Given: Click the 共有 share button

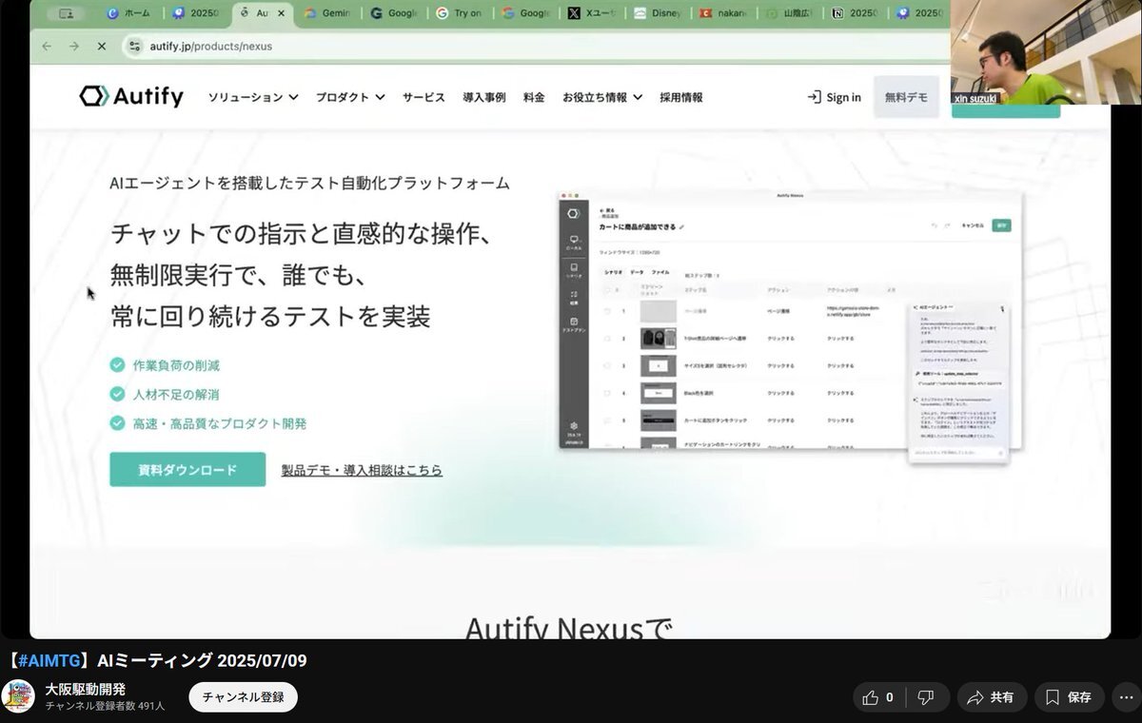Looking at the screenshot, I should click(992, 697).
